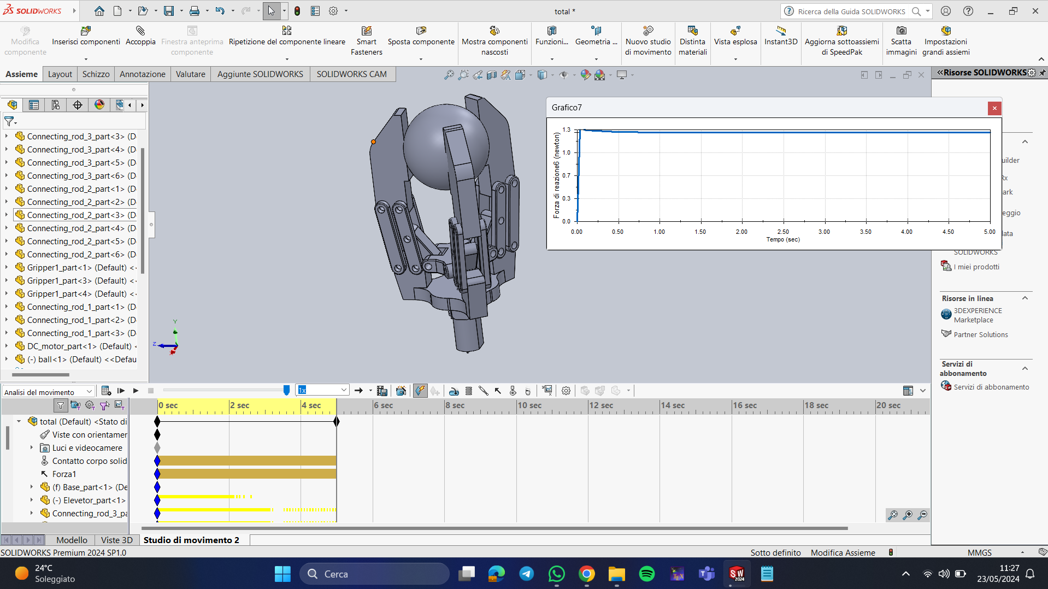Switch to the Schizzo tab

[x=96, y=74]
